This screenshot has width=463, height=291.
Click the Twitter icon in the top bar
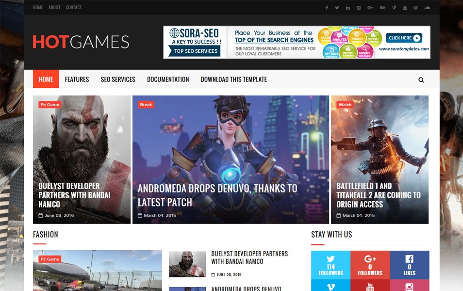pos(337,7)
